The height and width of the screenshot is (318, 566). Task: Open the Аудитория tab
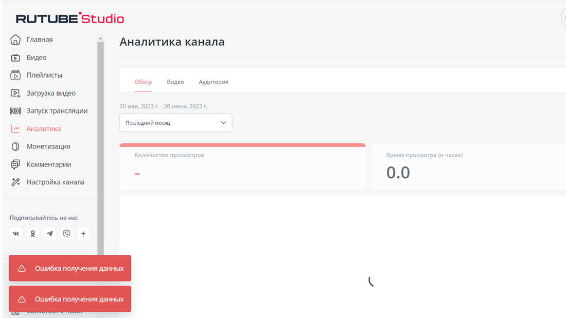click(x=213, y=82)
